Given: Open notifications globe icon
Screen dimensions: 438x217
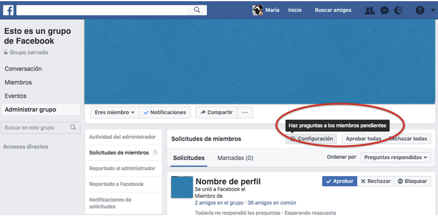Looking at the screenshot, I should (x=399, y=10).
